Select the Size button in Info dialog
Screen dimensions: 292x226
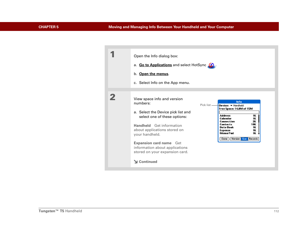[x=244, y=139]
